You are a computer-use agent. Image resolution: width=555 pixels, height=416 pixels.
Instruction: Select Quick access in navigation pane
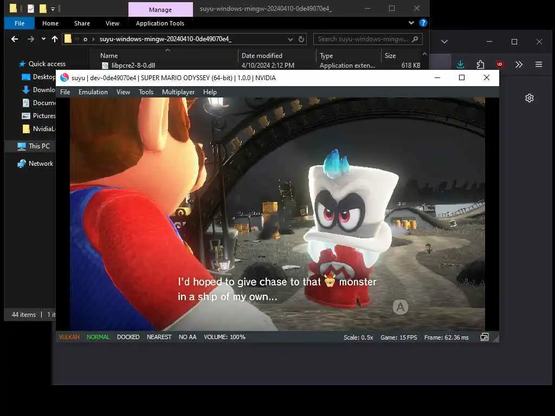pyautogui.click(x=47, y=64)
